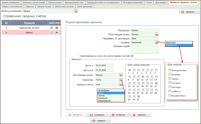The image size is (201, 124).
Task: Expand the График schedule dropdown
Action: tap(157, 43)
